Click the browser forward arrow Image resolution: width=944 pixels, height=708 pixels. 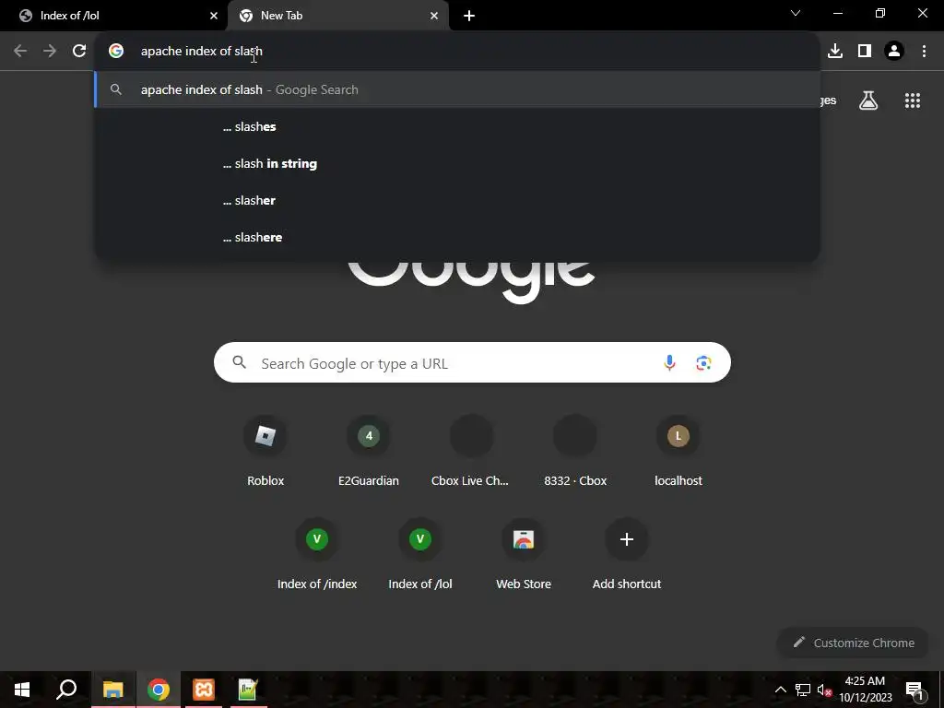50,52
